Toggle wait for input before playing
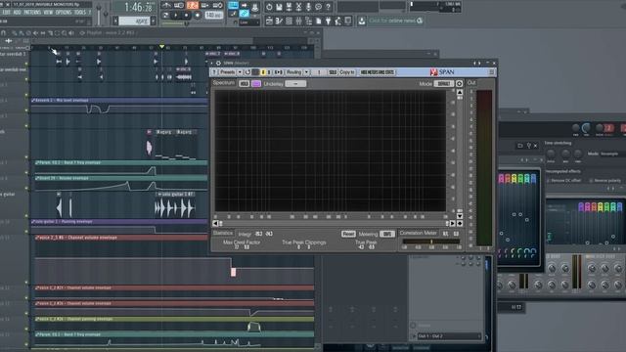626x352 pixels. pos(179,6)
